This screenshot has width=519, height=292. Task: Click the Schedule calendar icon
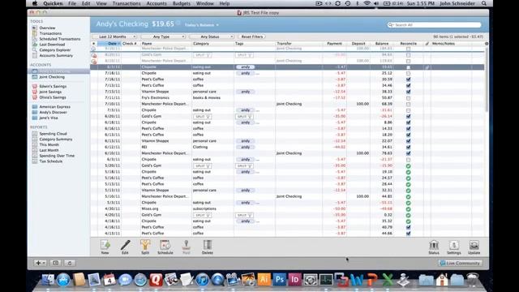click(165, 246)
